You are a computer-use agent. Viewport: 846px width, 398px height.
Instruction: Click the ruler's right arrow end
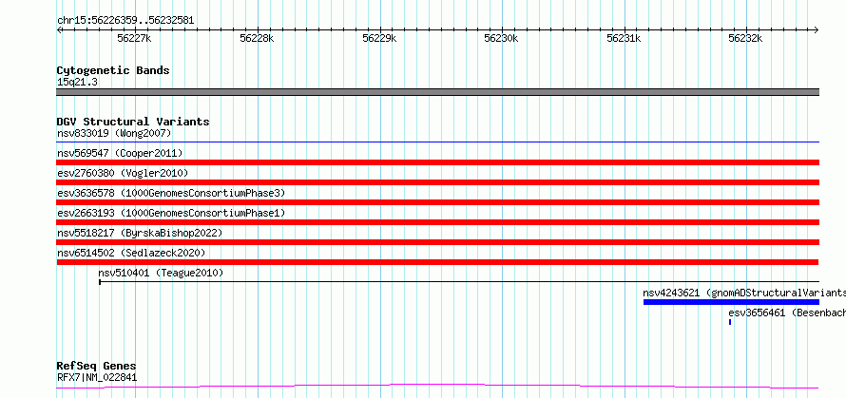point(817,29)
